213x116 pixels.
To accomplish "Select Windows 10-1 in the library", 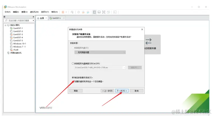I will [20, 44].
